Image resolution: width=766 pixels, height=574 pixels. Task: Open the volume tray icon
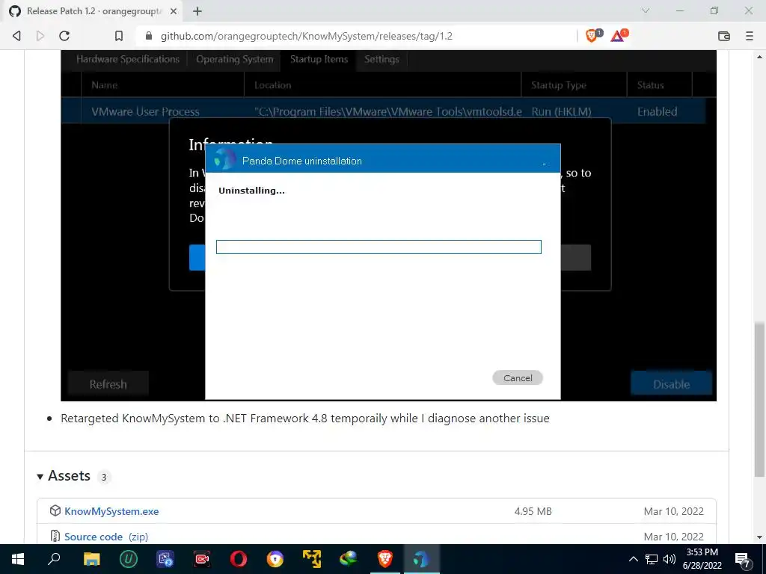click(x=670, y=559)
